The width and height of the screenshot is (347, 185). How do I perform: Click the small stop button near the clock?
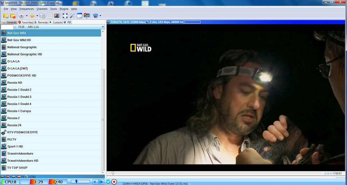(331, 173)
